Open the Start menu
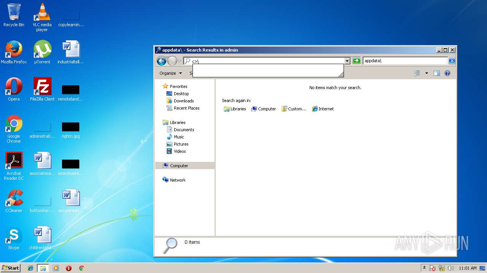 11,268
